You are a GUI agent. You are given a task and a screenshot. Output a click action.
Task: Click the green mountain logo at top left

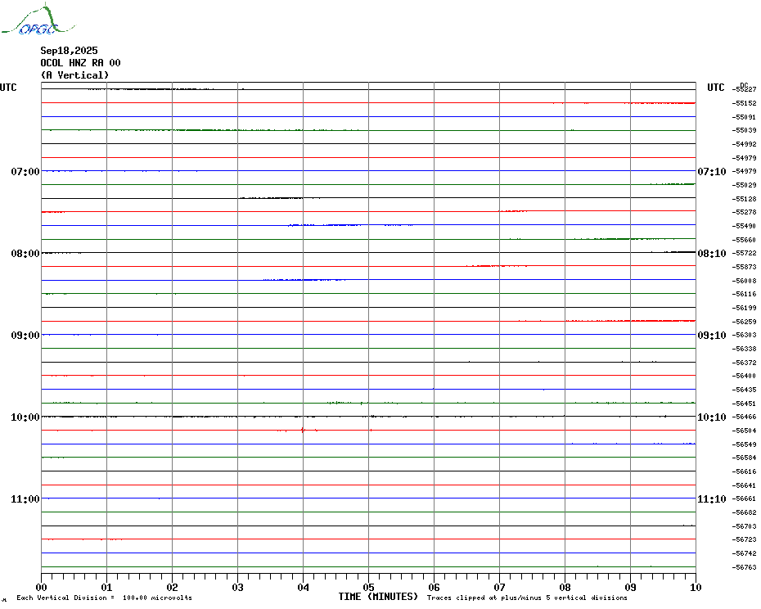(38, 20)
